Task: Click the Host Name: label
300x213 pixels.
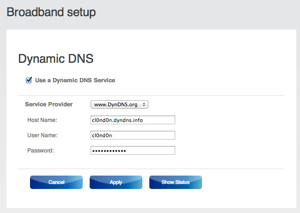Action: pyautogui.click(x=42, y=120)
